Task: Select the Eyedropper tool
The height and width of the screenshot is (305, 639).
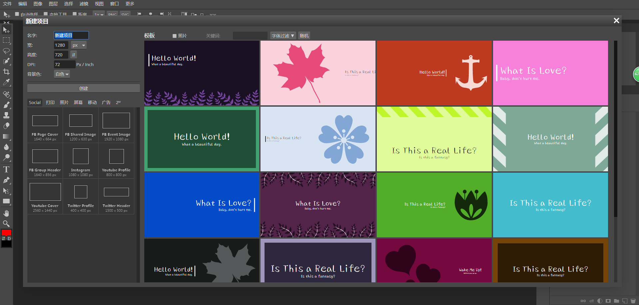Action: pos(6,82)
